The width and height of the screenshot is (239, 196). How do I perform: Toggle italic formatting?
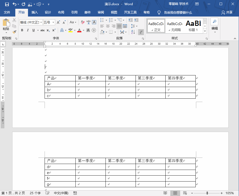28,30
